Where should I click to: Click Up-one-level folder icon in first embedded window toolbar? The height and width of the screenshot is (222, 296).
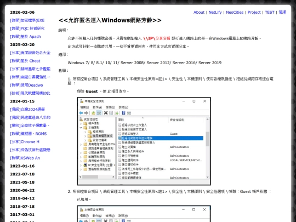[x=93, y=113]
